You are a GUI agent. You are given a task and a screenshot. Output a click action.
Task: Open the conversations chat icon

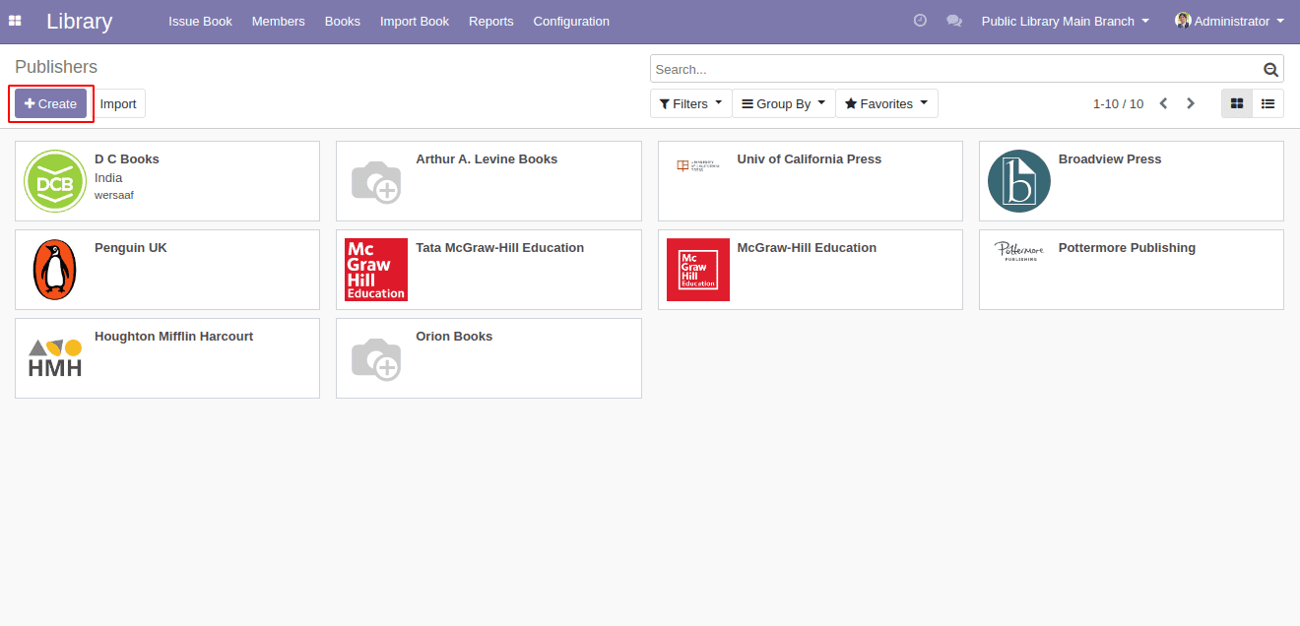[953, 21]
